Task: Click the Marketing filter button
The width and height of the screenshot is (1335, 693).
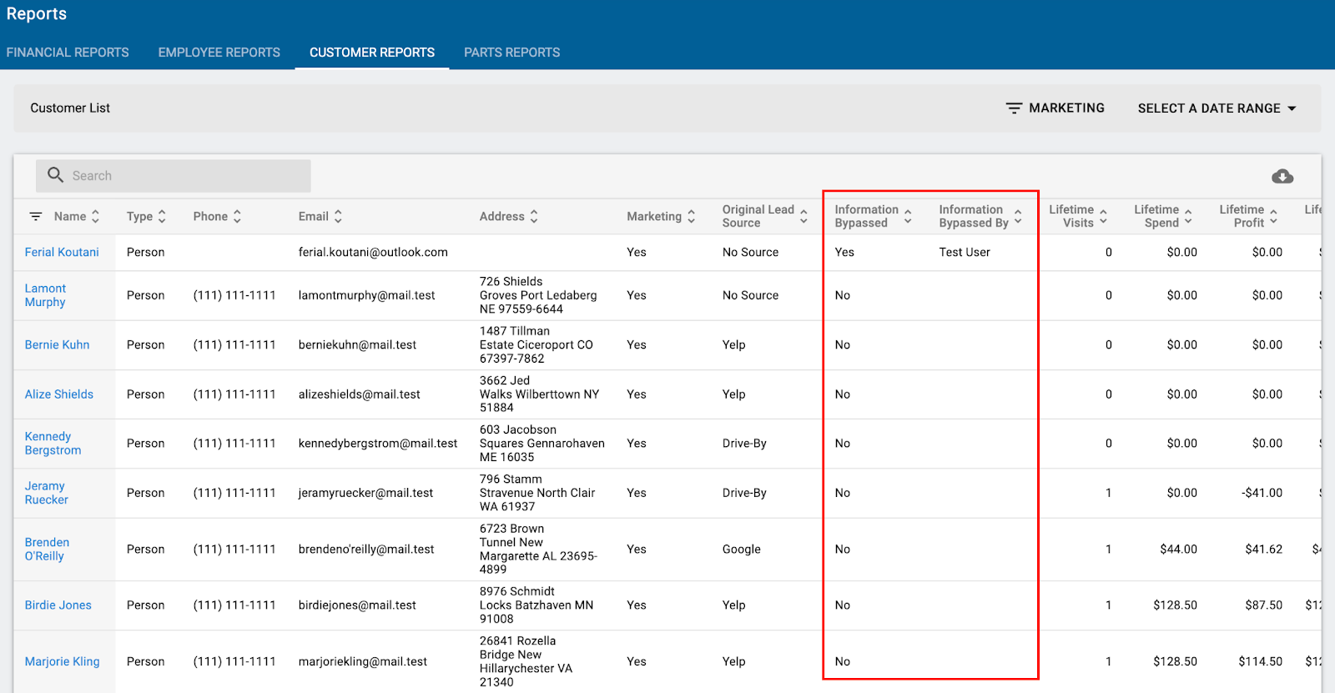Action: pos(1055,108)
